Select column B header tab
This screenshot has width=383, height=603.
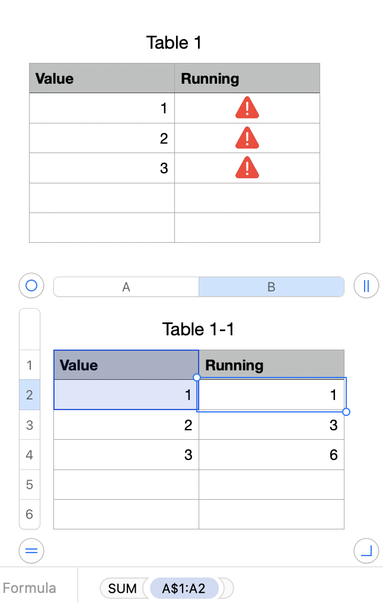click(271, 287)
